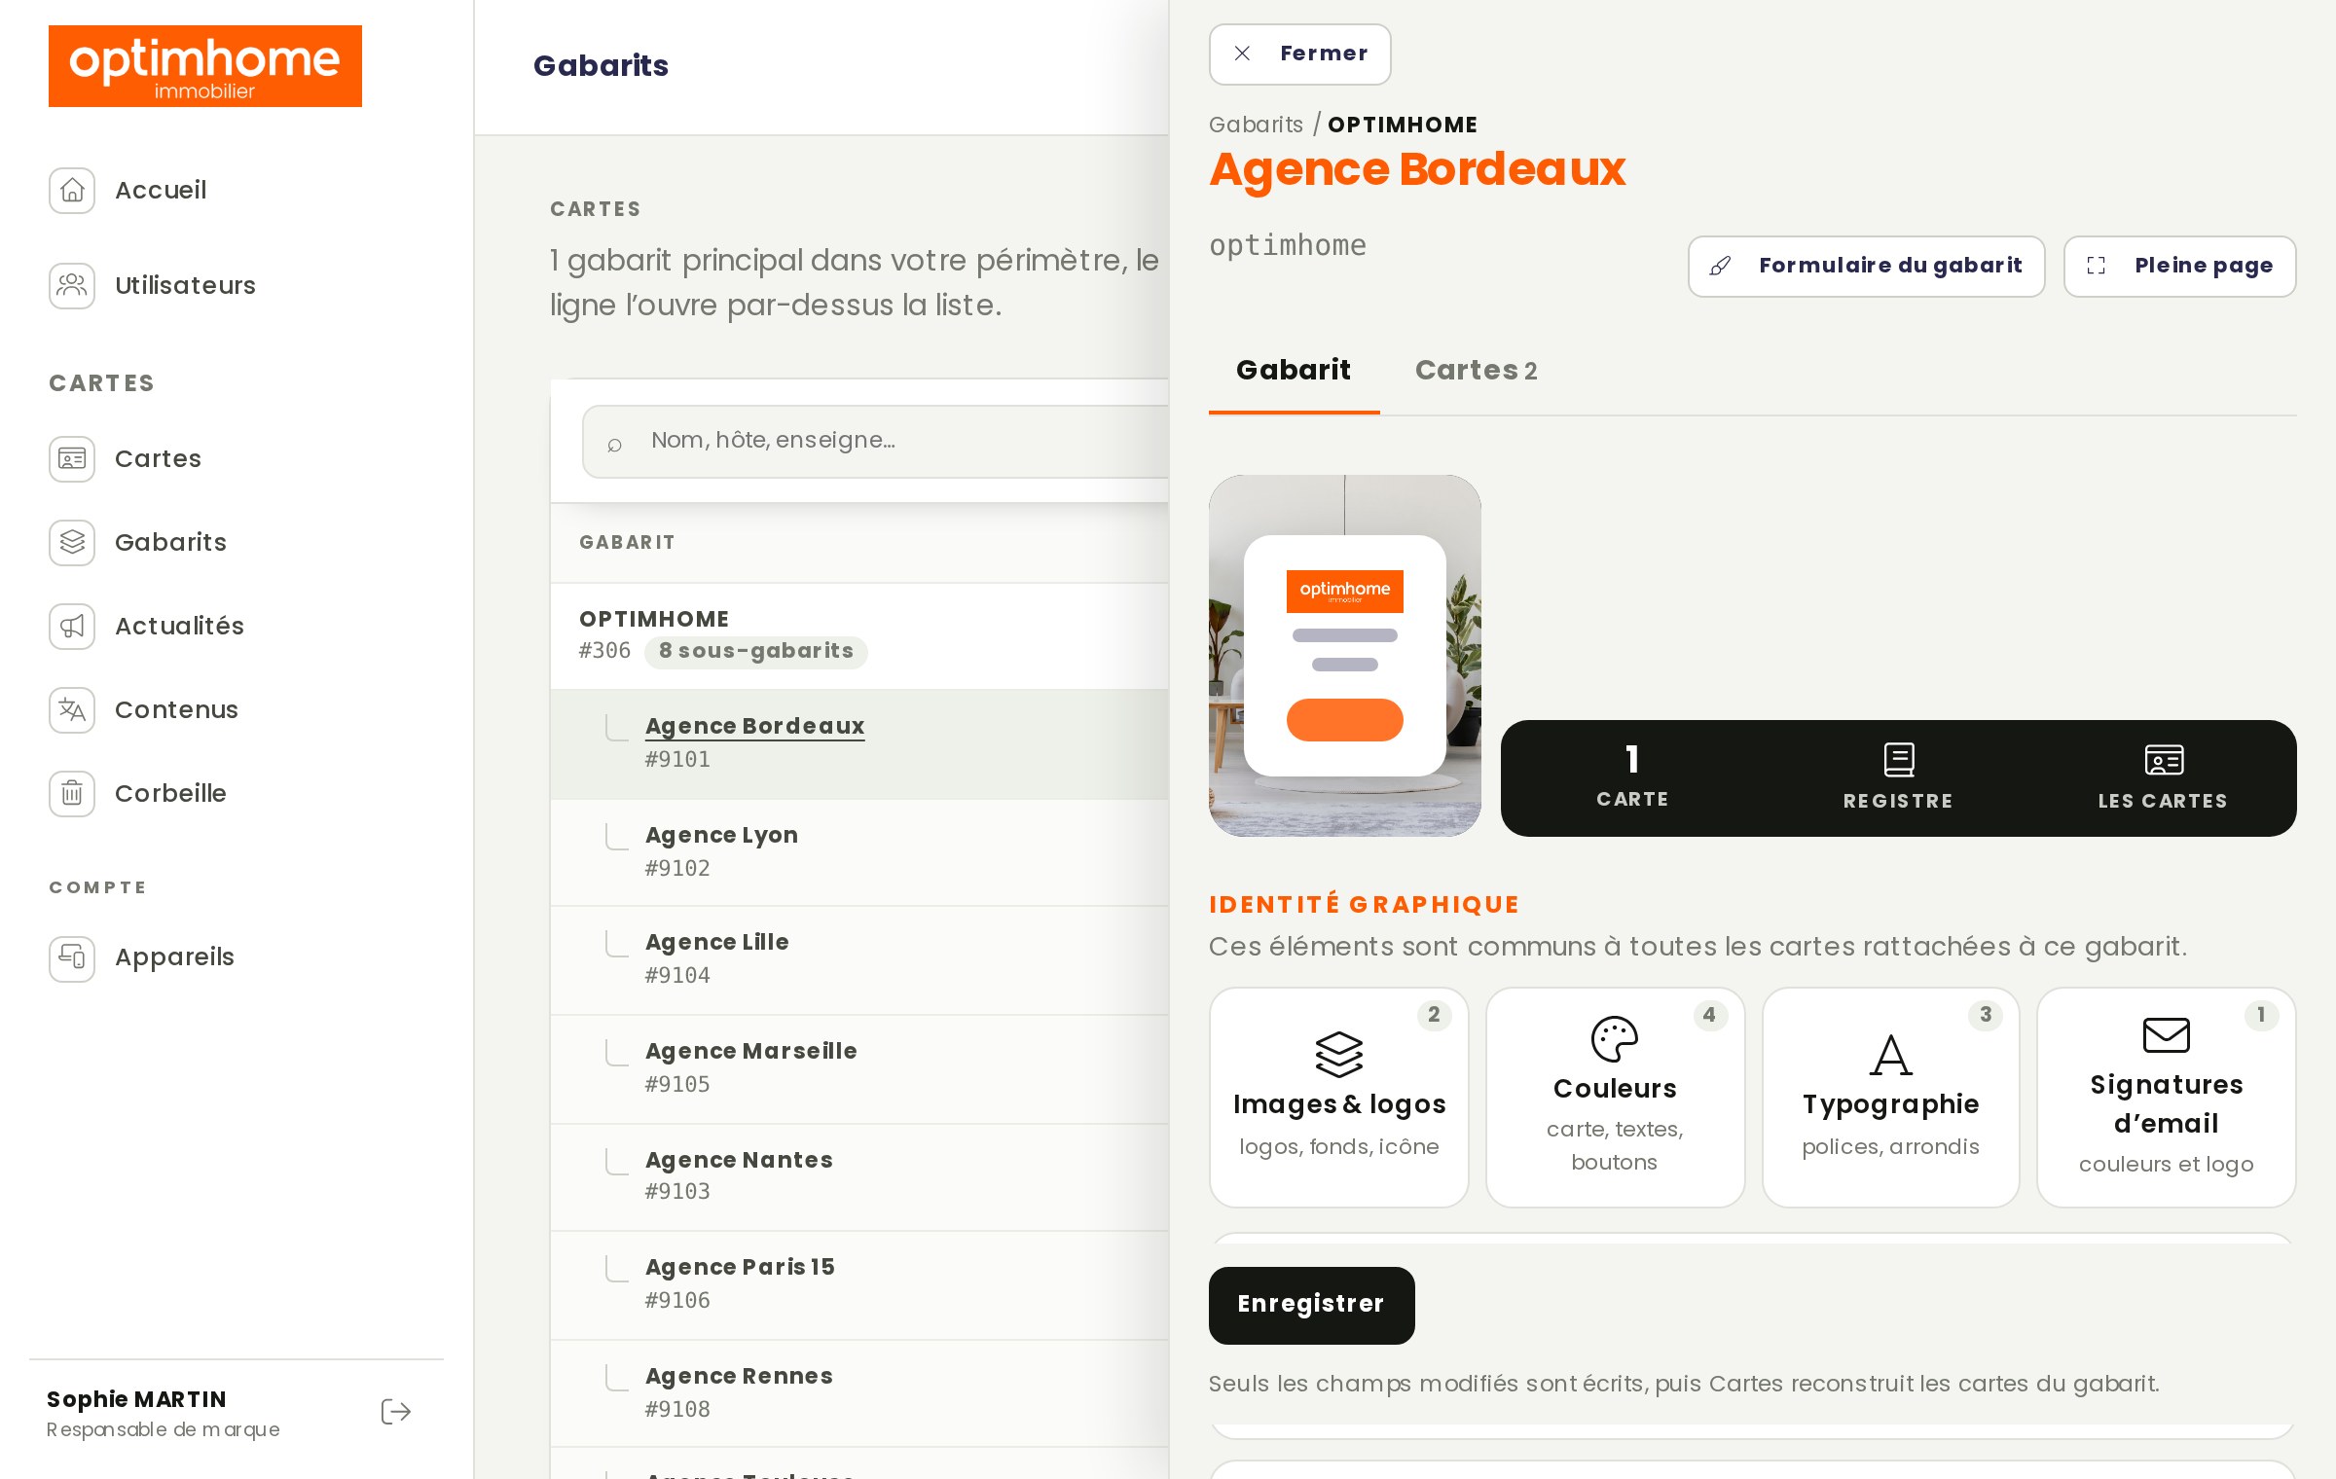Screen dimensions: 2336x1479
Task: Switch to the Cartes 2 tab
Action: pos(1476,370)
